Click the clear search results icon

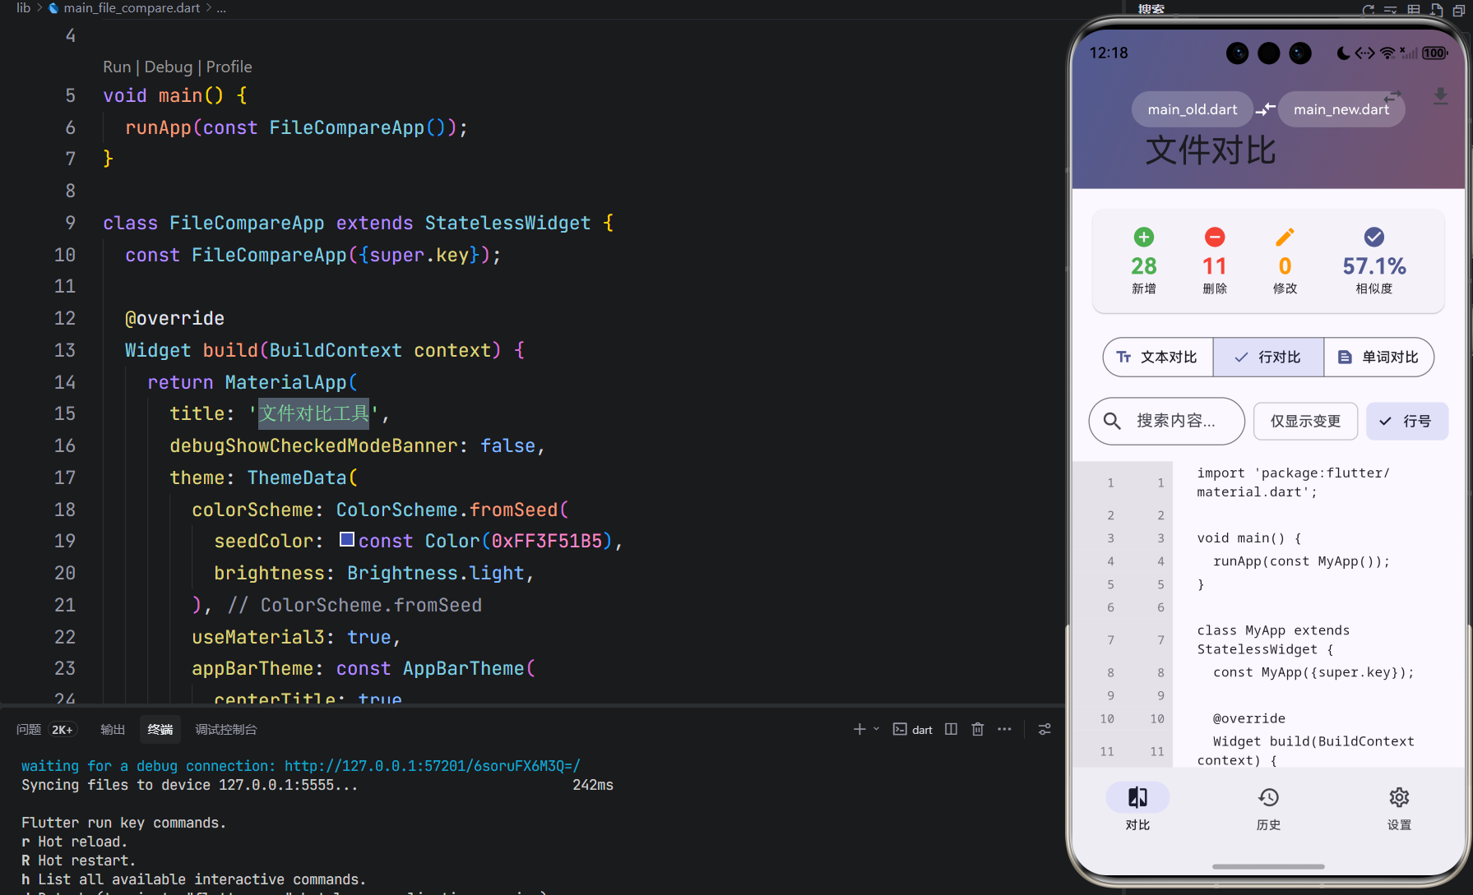pos(1391,10)
